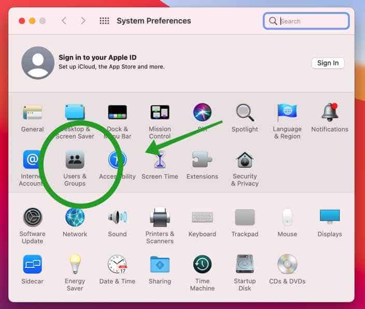Open Language & Region preferences
This screenshot has width=365, height=309.
coord(287,112)
